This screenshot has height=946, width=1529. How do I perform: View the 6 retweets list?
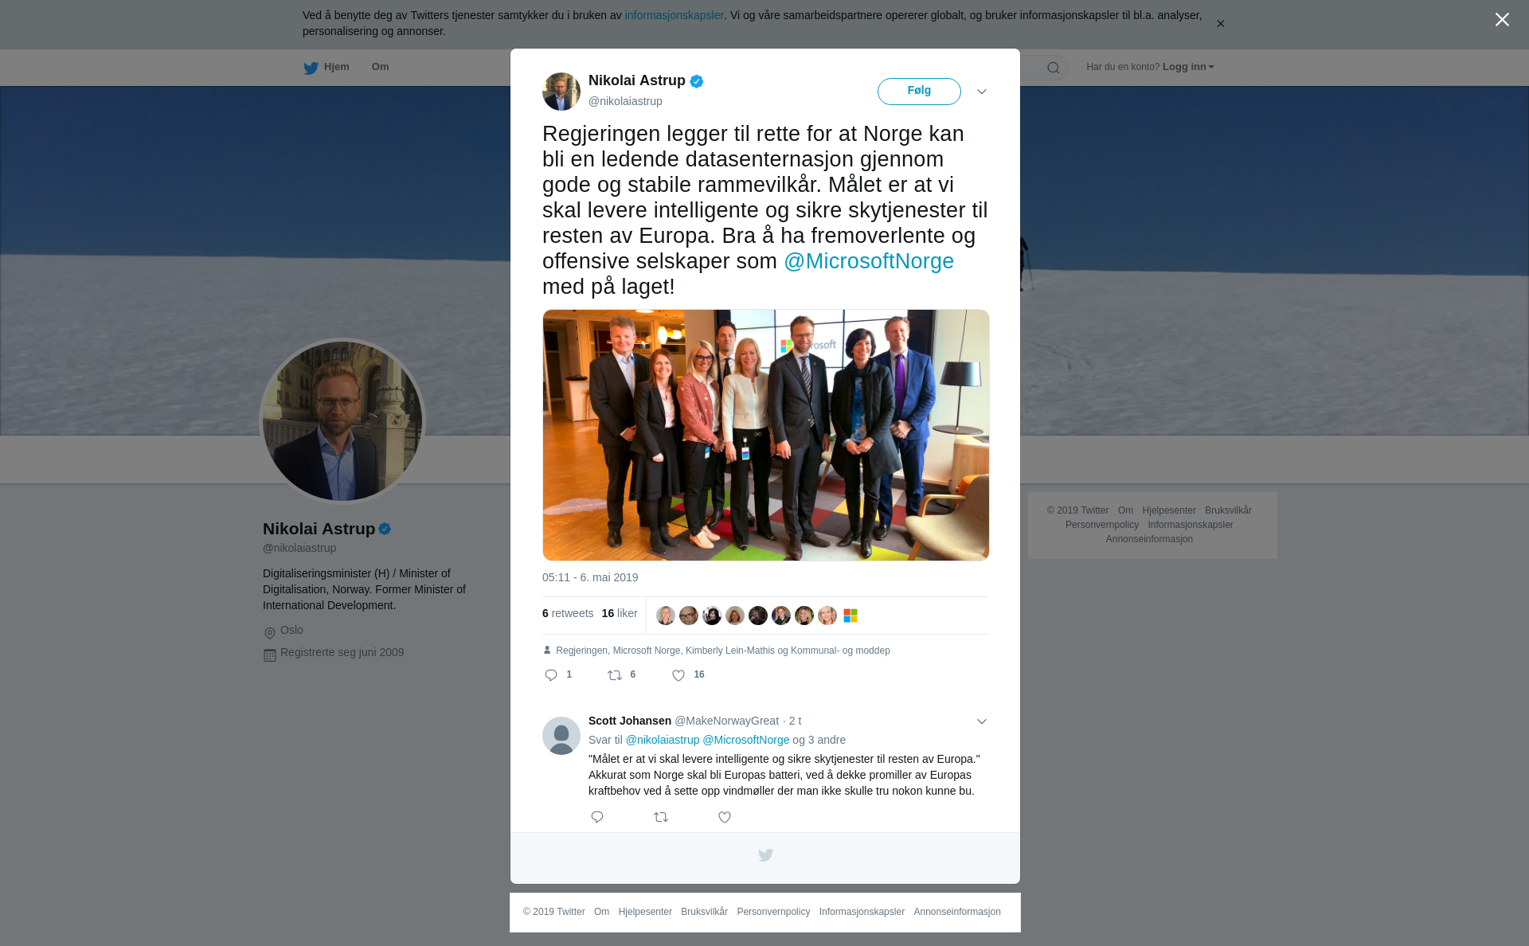(x=568, y=613)
